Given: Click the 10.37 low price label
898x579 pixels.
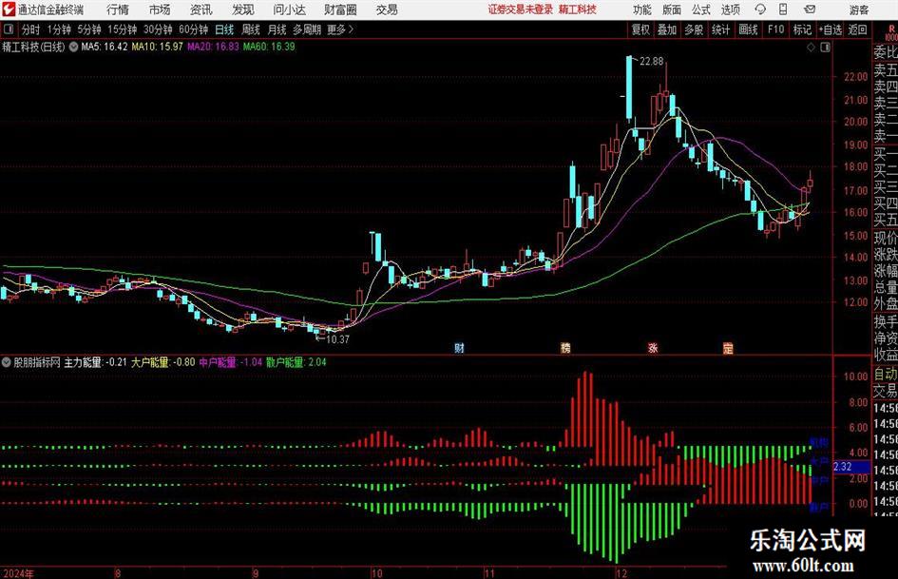Looking at the screenshot, I should coord(337,339).
